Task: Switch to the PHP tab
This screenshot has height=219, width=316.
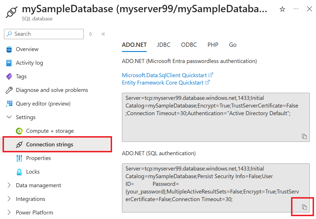Action: pyautogui.click(x=213, y=45)
